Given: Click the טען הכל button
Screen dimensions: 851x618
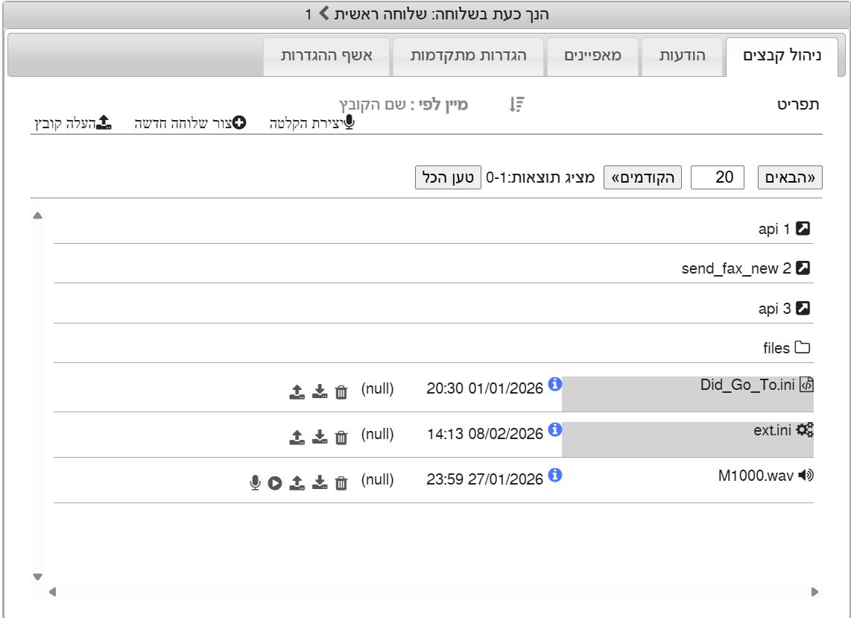Looking at the screenshot, I should click(x=448, y=177).
